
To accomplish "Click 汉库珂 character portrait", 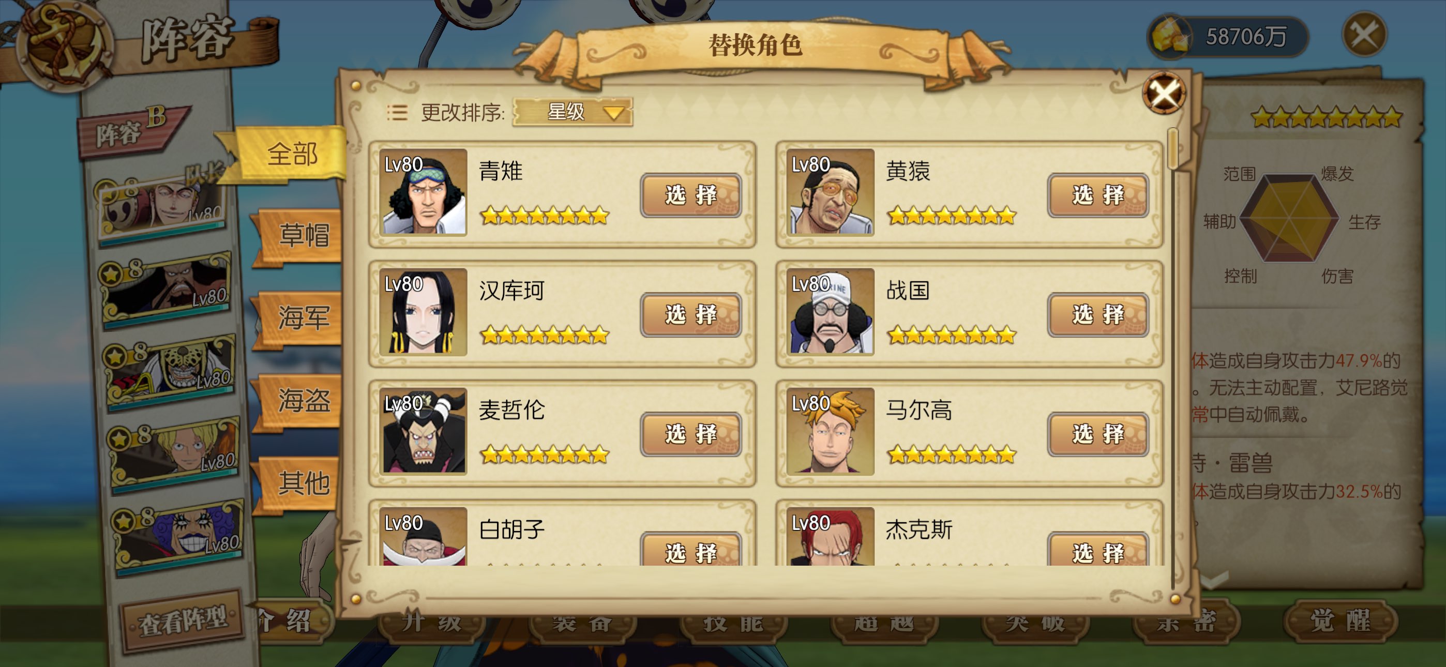I will 423,312.
